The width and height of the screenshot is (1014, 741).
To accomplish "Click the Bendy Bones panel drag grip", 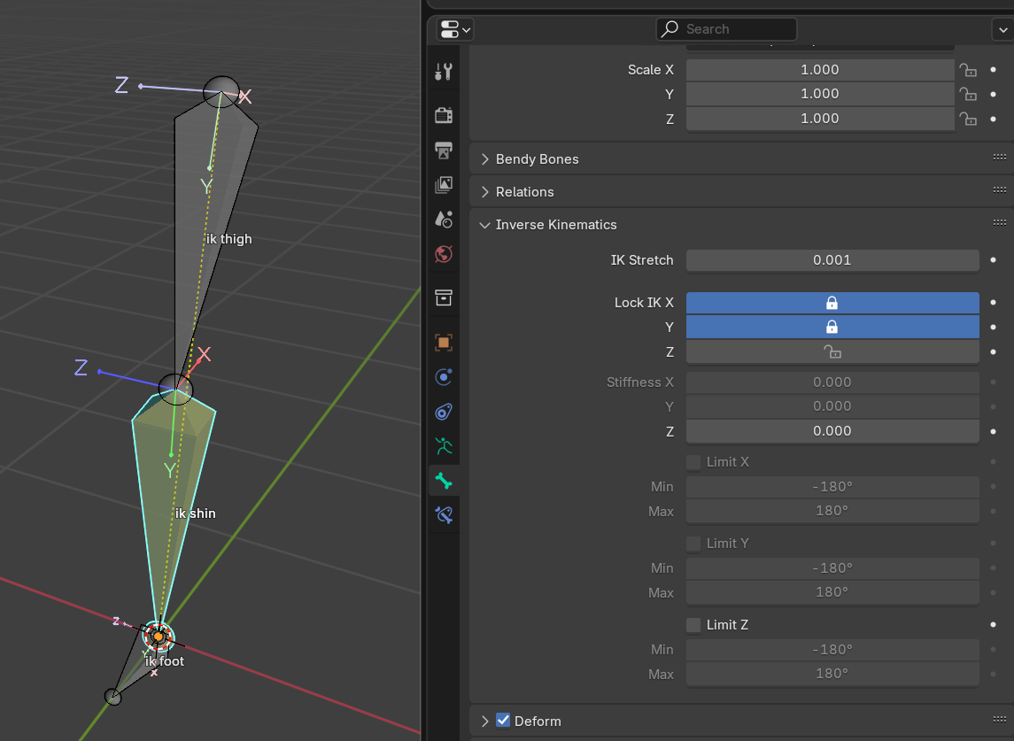I will [x=999, y=157].
